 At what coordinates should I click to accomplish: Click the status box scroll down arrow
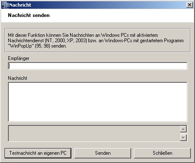tap(183, 138)
